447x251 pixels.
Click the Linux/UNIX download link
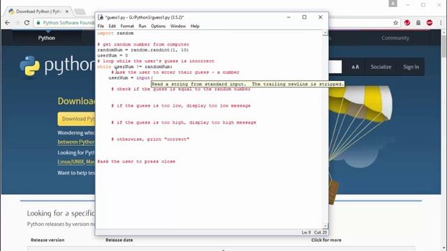pos(71,162)
